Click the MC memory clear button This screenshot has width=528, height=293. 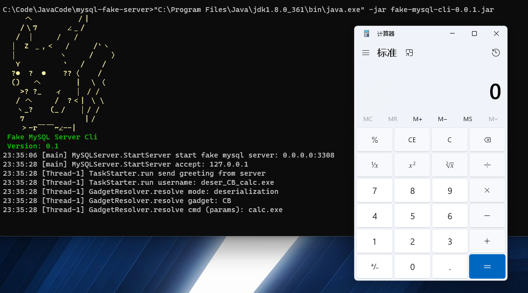[368, 119]
